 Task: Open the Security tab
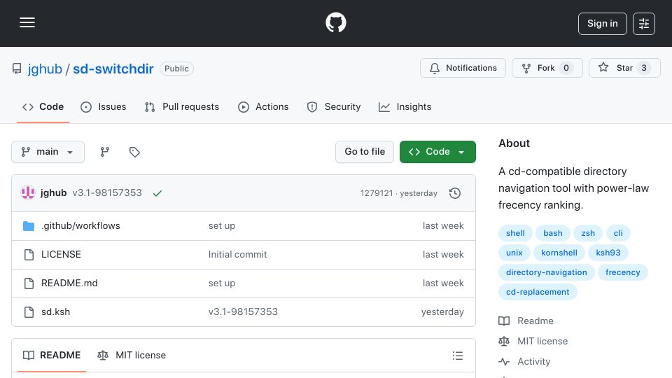[334, 106]
